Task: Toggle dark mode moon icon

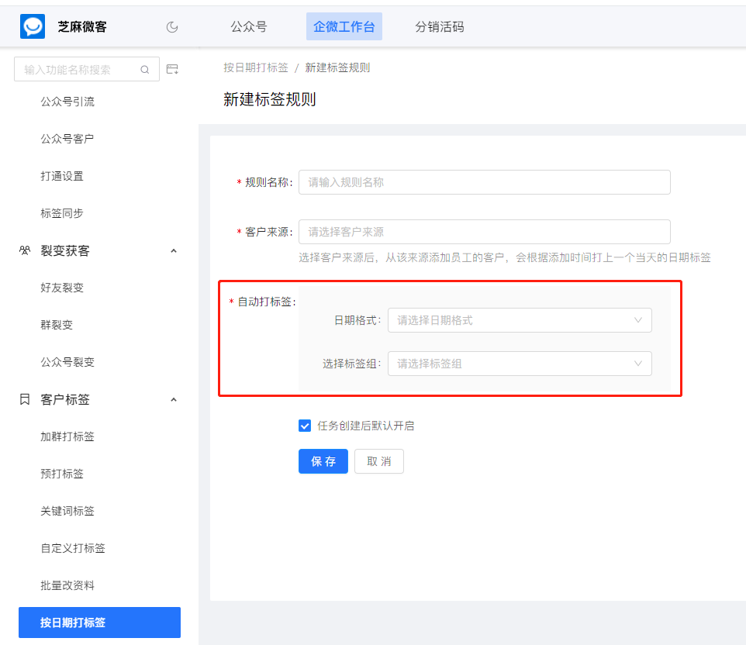Action: pos(172,27)
